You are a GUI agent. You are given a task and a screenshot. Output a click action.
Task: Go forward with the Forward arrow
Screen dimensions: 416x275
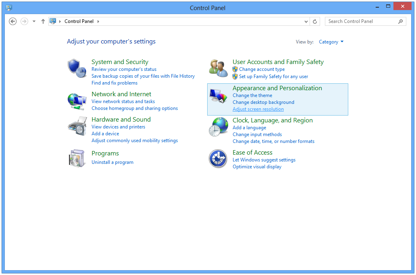click(x=24, y=21)
